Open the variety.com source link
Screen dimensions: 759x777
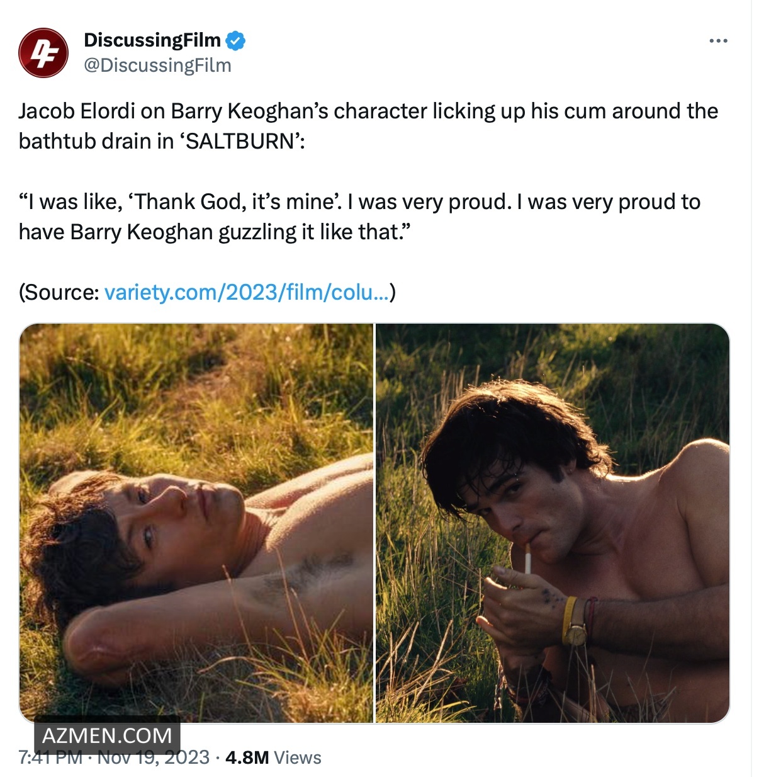coord(247,292)
